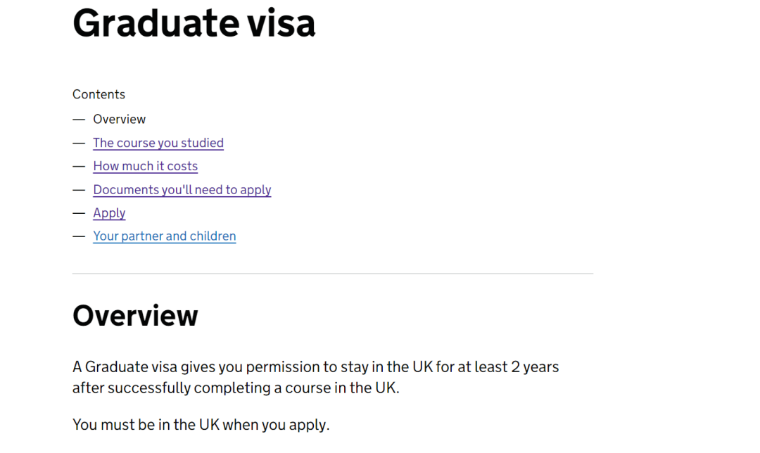Click the horizontal divider line above the Overview heading
Image resolution: width=760 pixels, height=453 pixels.
[332, 274]
